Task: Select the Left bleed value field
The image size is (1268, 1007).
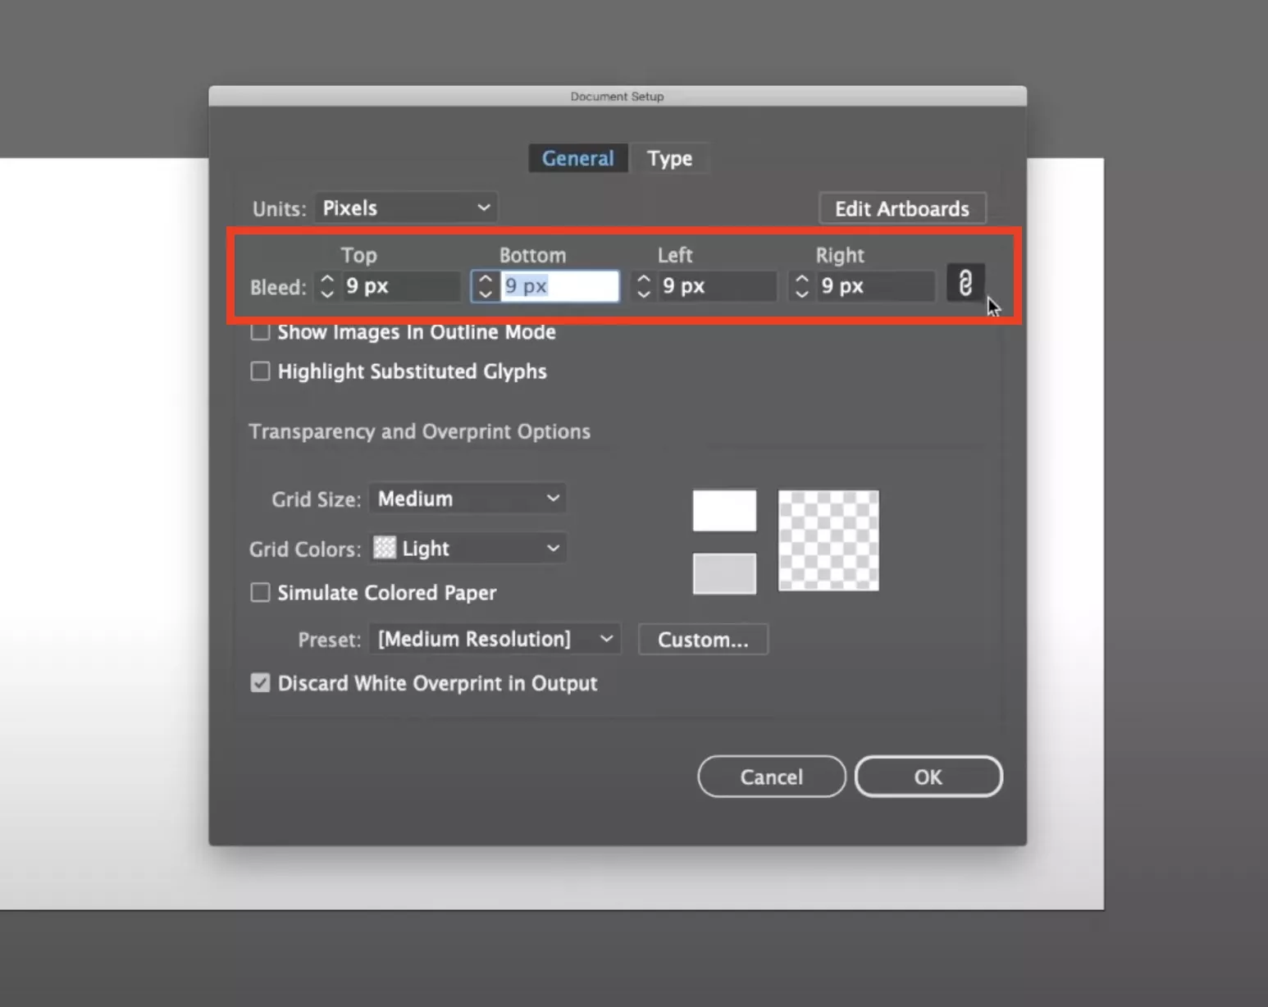Action: pyautogui.click(x=718, y=286)
